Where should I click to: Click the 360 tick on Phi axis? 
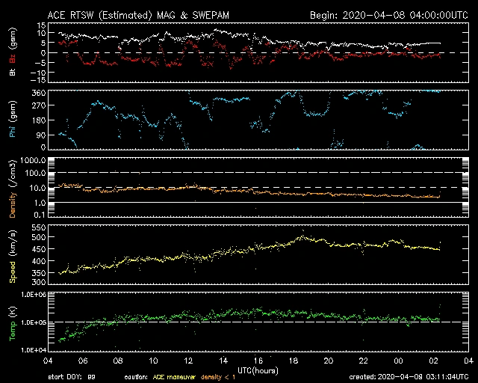coord(40,93)
